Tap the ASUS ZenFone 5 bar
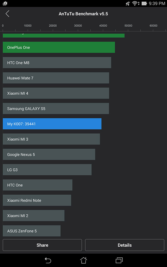Image resolution: width=167 pixels, height=267 pixels. [32, 231]
